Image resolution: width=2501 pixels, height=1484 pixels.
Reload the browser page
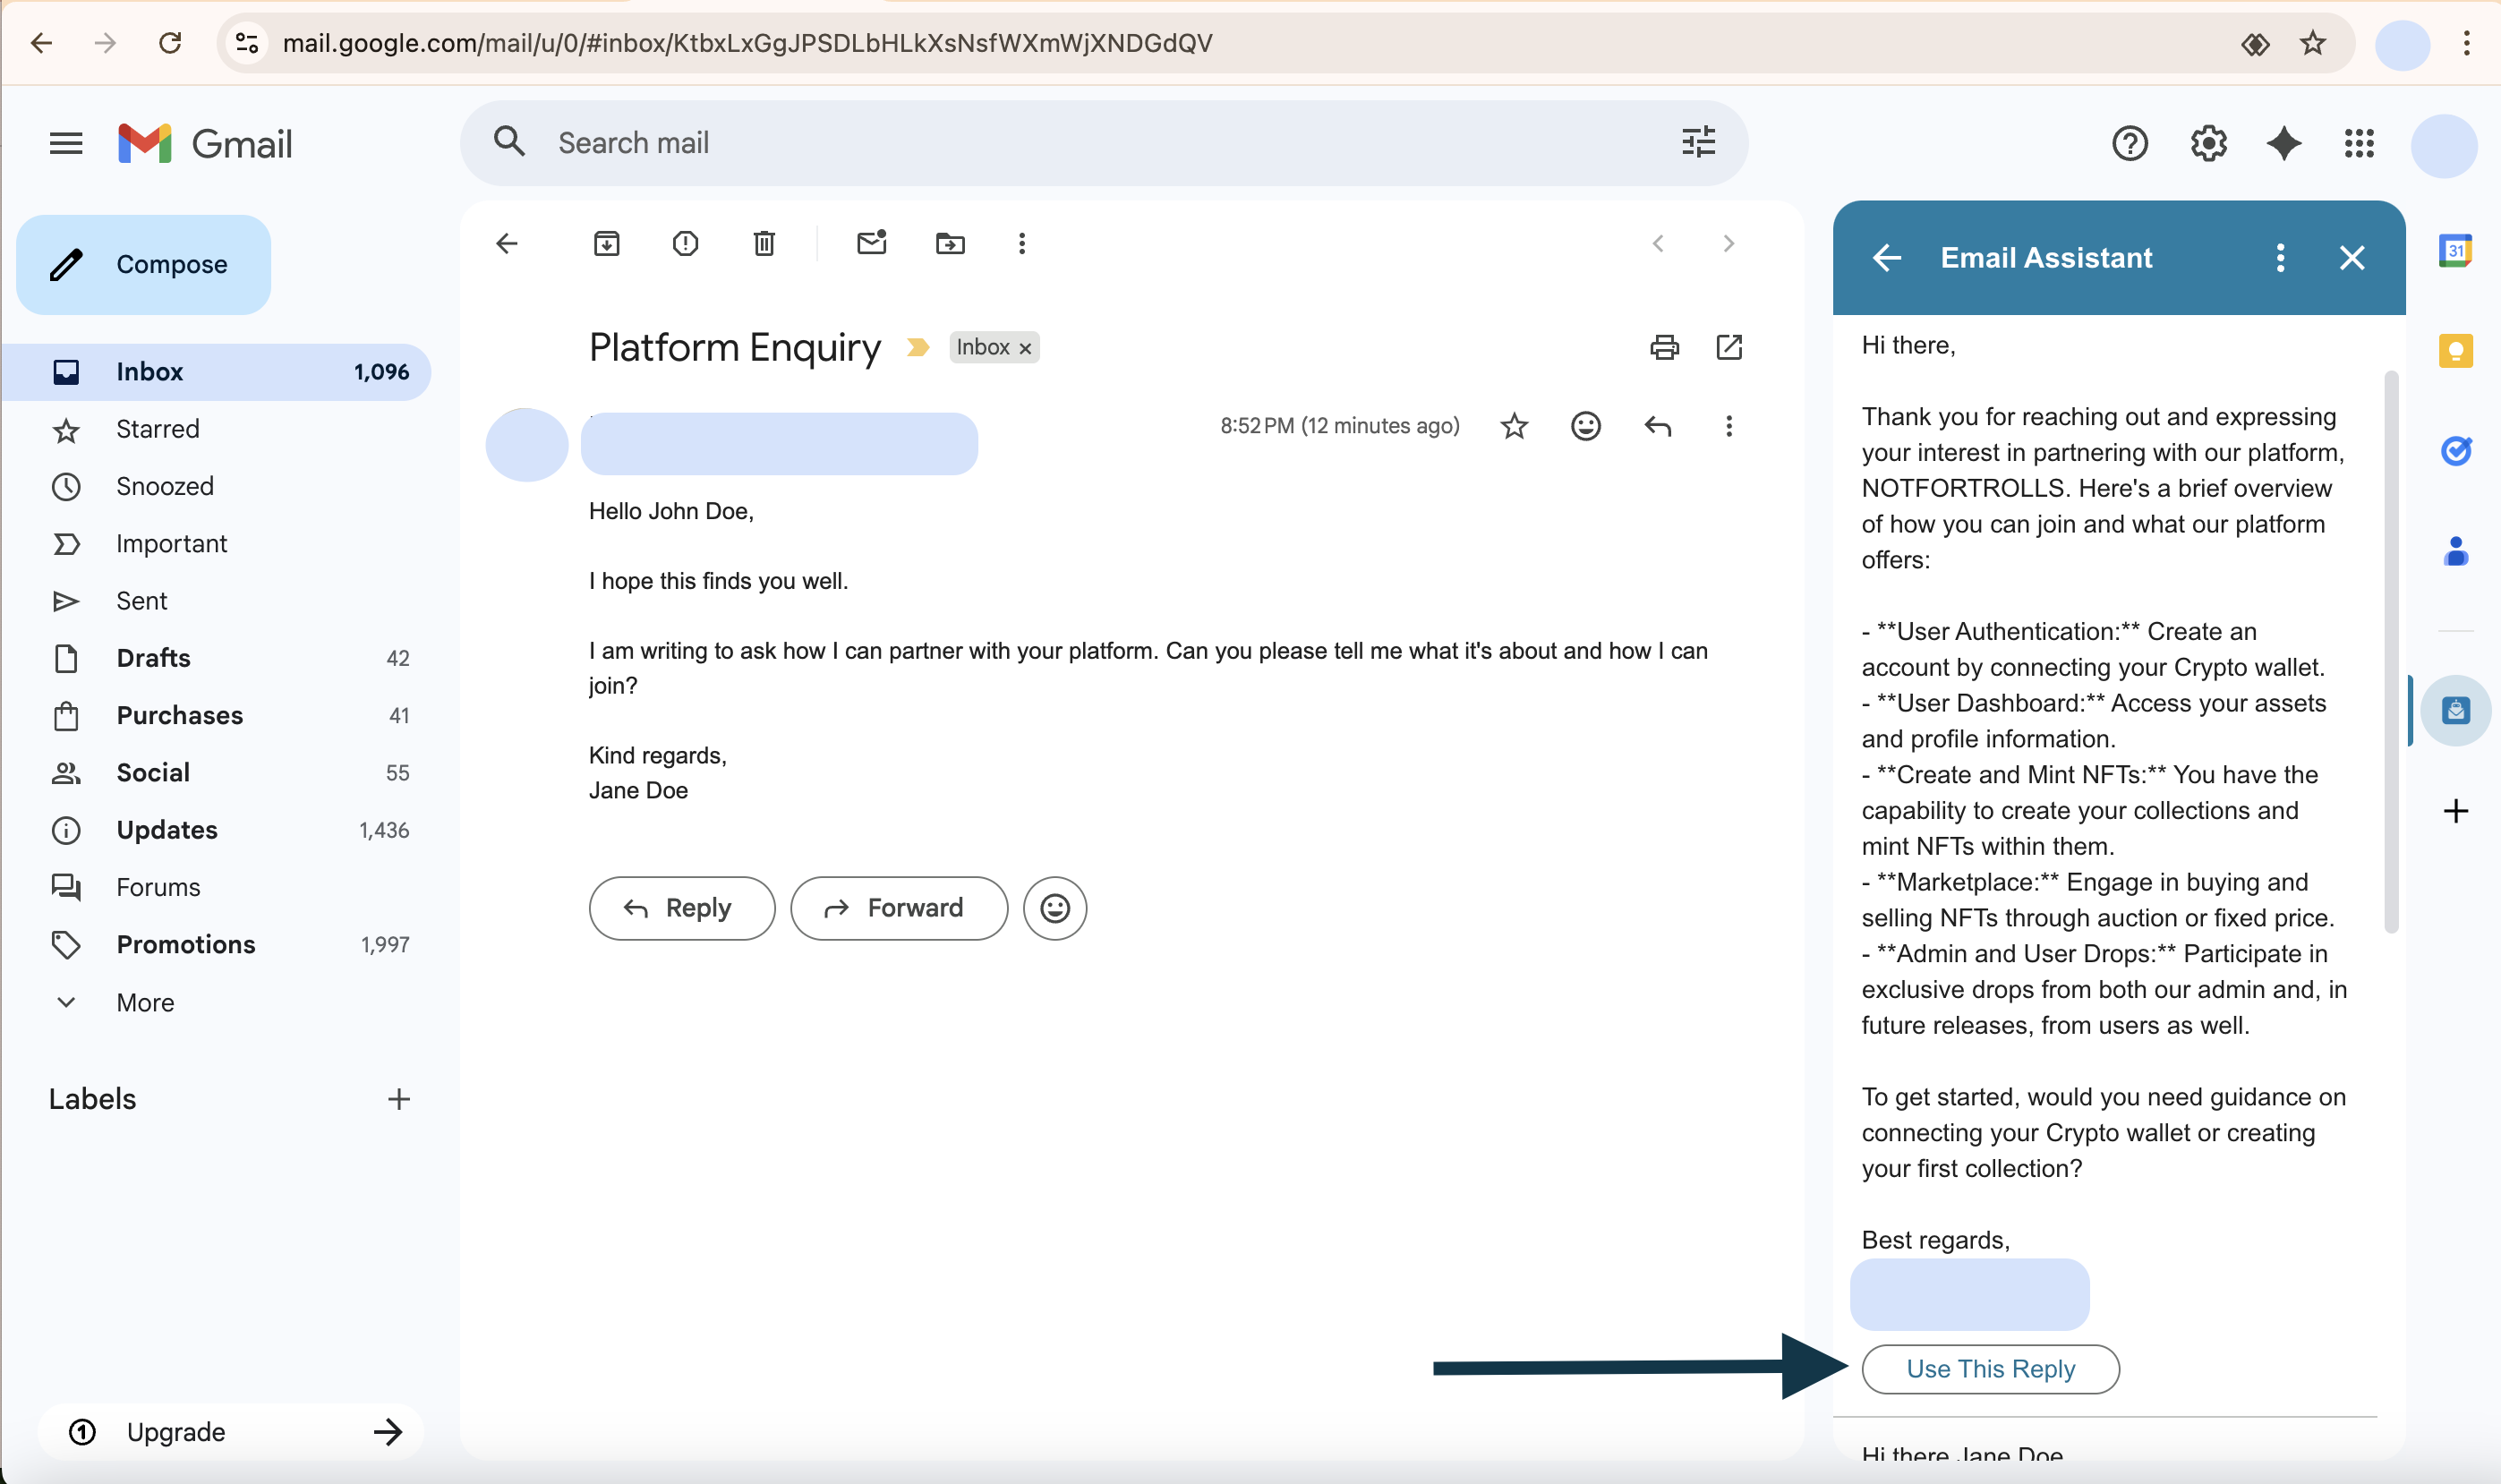click(x=170, y=43)
